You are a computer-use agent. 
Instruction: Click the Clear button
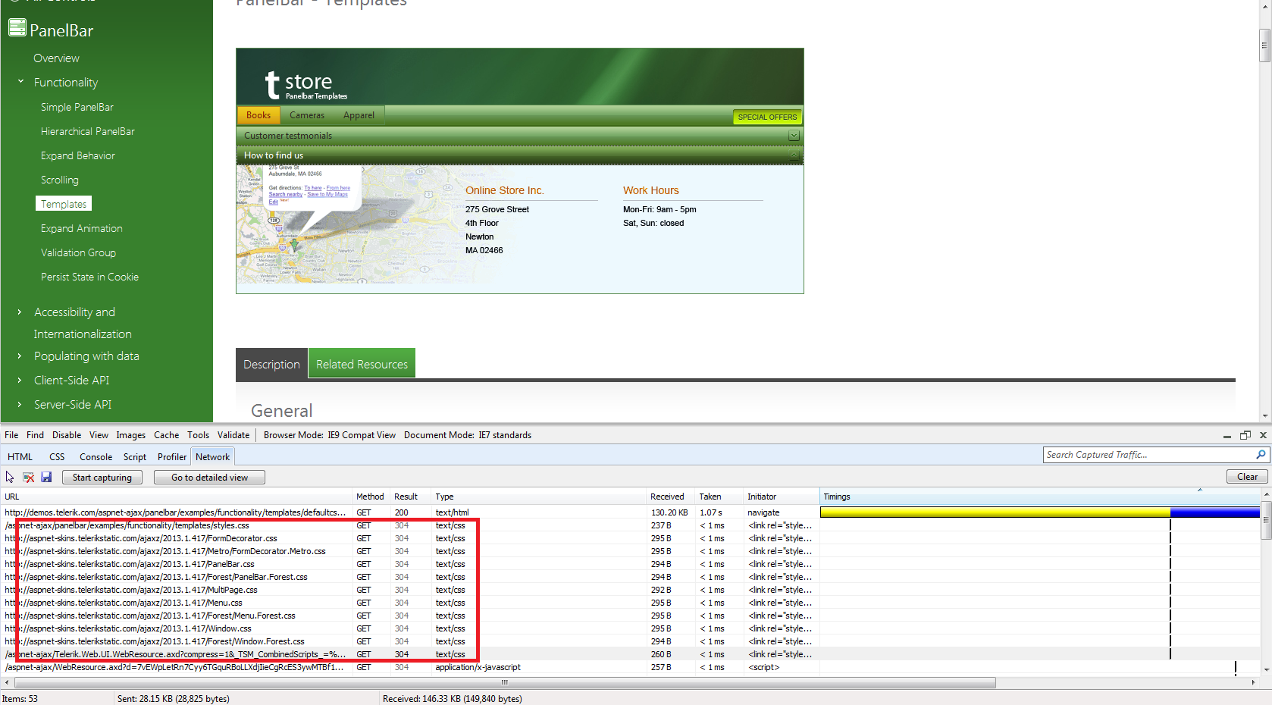[1247, 477]
